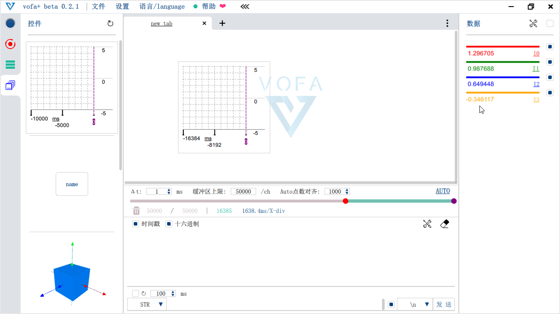This screenshot has width=560, height=314.
Task: Click the 缓冲区上限 50000 input field
Action: [243, 191]
